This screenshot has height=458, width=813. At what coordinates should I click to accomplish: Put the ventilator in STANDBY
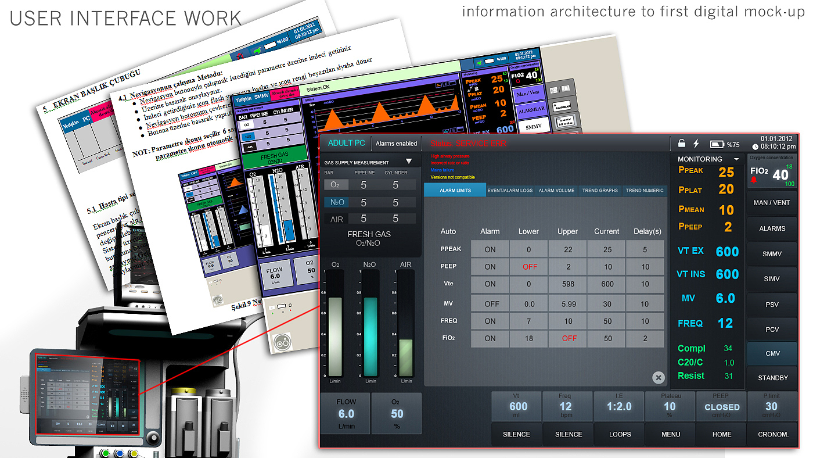(772, 378)
